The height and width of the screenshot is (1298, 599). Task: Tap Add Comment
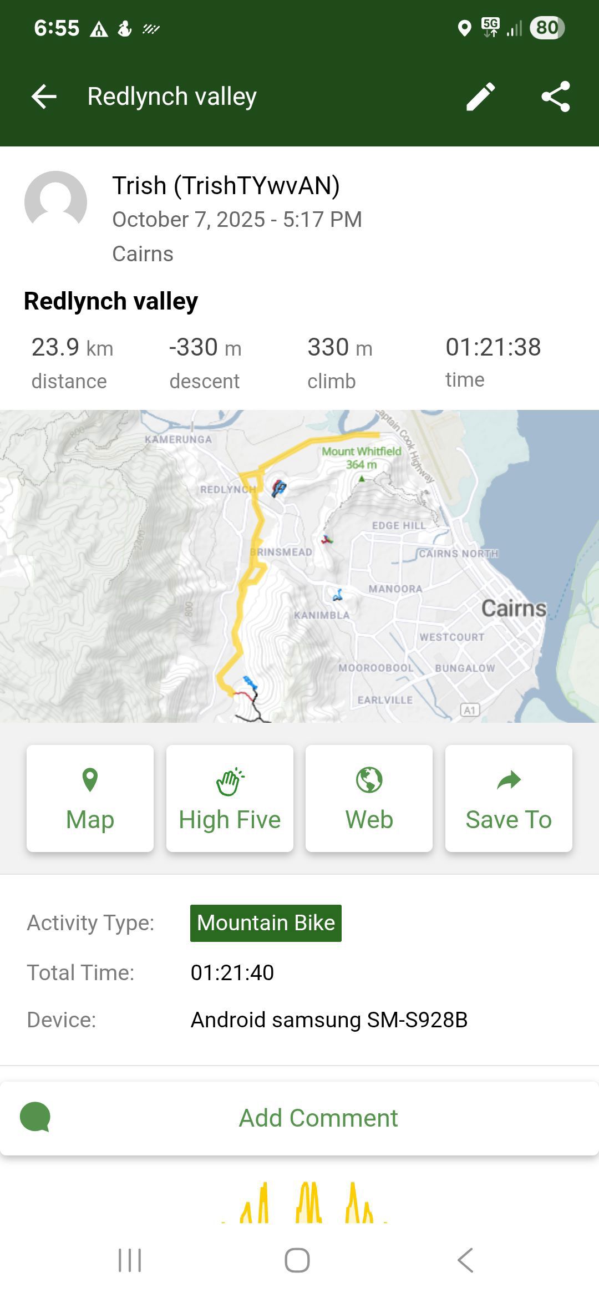click(318, 1118)
